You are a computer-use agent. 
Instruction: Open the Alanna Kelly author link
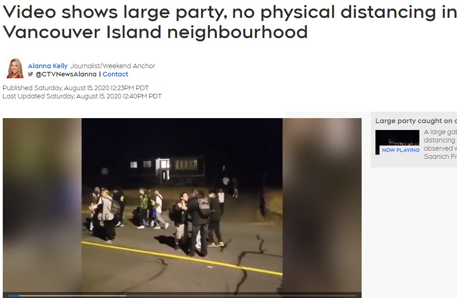tap(48, 66)
